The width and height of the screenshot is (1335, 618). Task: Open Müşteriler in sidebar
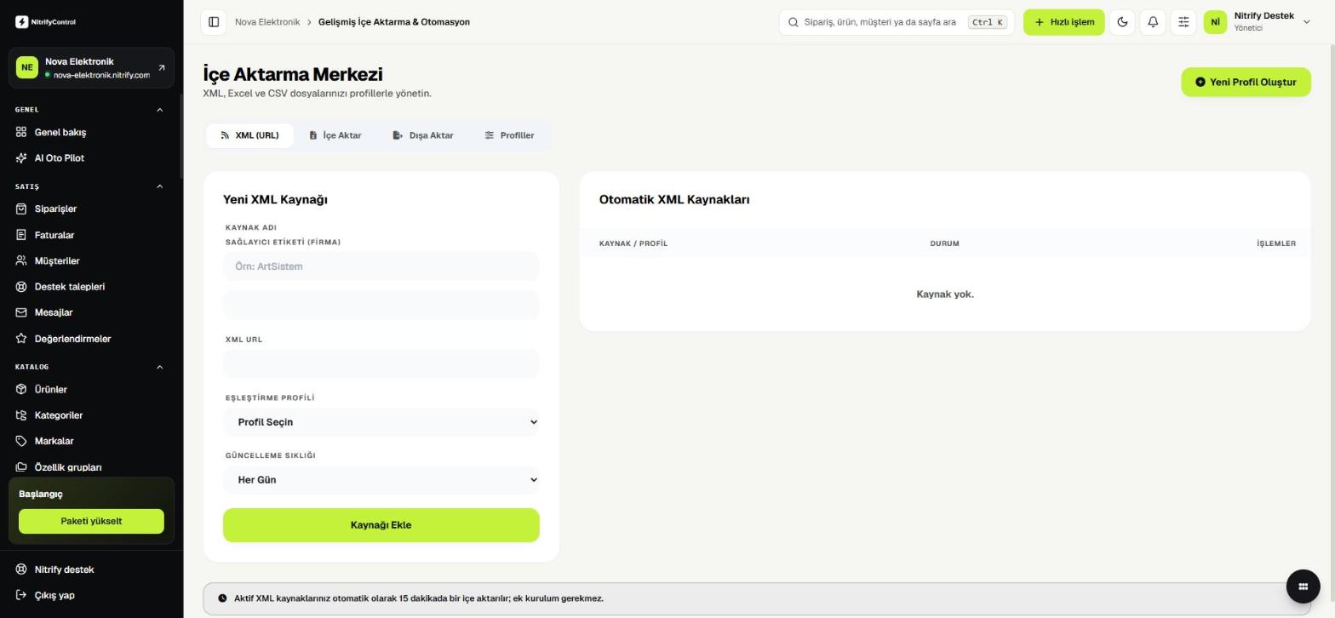click(91, 260)
